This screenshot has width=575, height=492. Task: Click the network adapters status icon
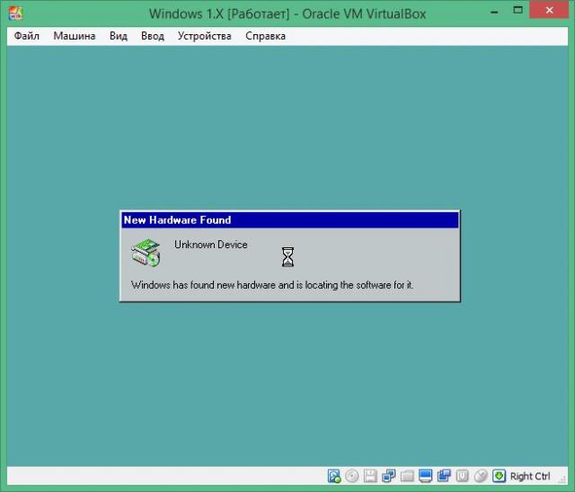[389, 476]
